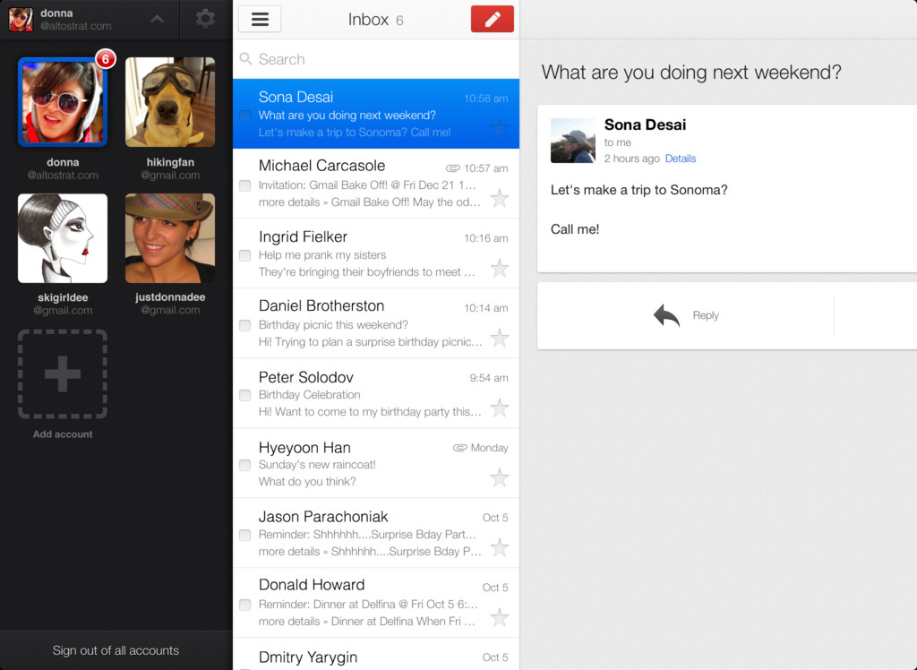Collapse the account switcher chevron
Image resolution: width=917 pixels, height=670 pixels.
tap(157, 19)
